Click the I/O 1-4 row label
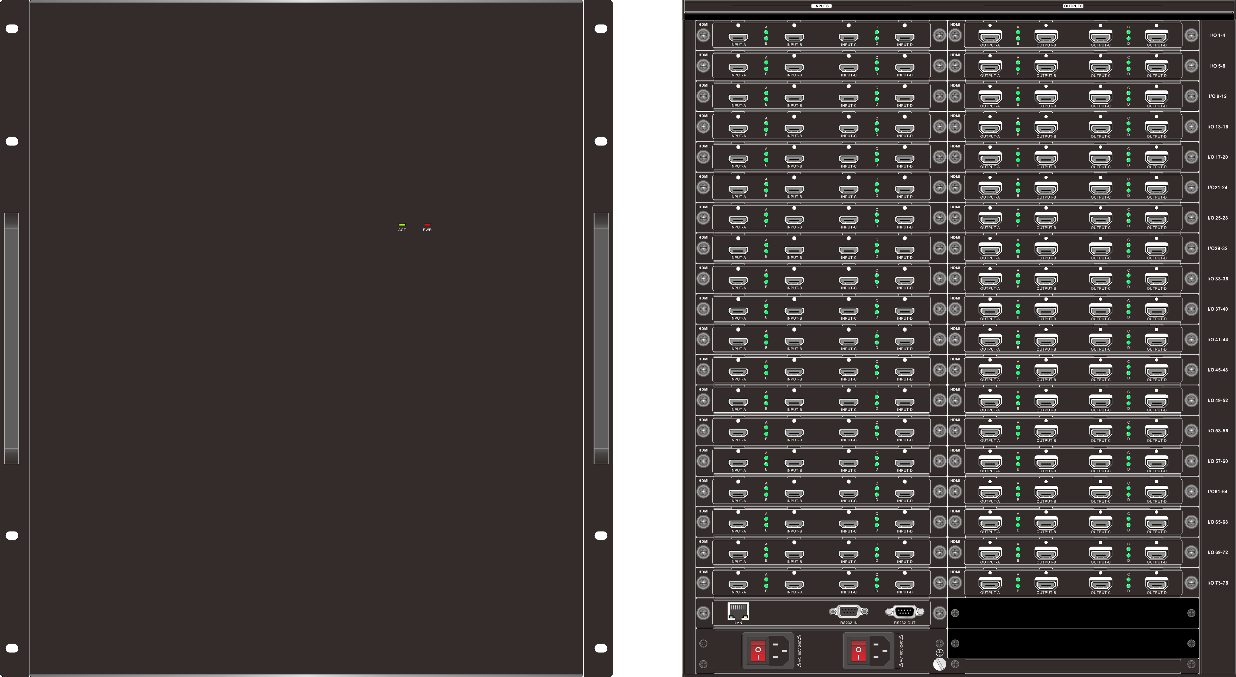 coord(1217,35)
